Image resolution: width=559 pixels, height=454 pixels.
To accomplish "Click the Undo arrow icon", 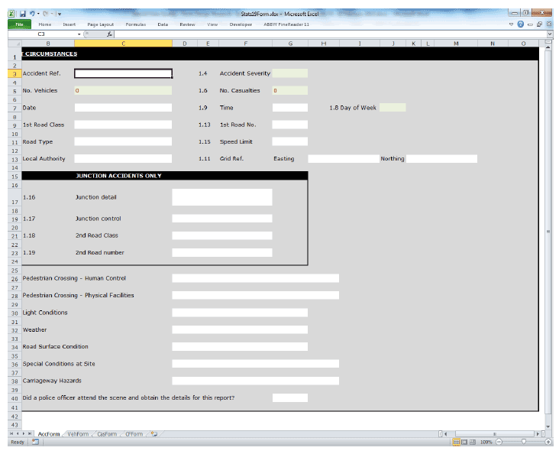I will [x=34, y=14].
